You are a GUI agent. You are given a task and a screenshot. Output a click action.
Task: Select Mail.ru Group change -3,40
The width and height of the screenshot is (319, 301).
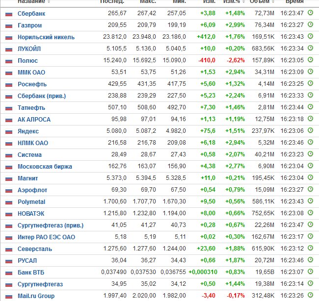208,296
